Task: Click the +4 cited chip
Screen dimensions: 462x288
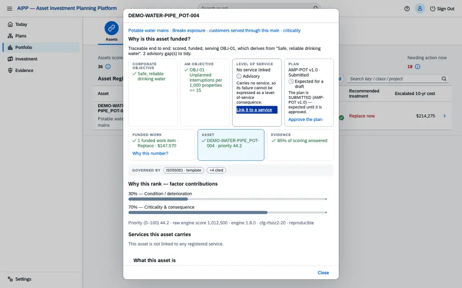Action: coord(216,170)
